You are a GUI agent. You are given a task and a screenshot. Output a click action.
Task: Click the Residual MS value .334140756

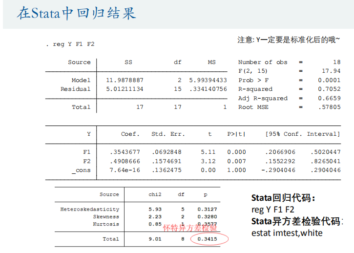[208, 89]
